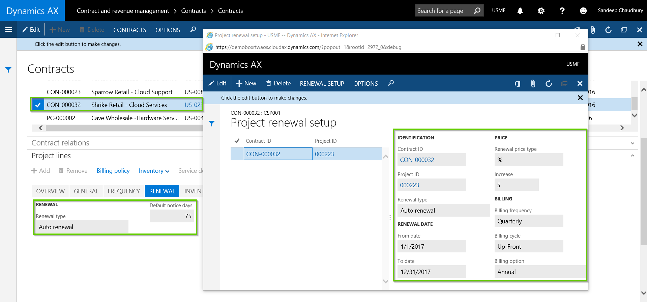Image resolution: width=647 pixels, height=302 pixels.
Task: Close the Project renewal setup form
Action: [580, 83]
